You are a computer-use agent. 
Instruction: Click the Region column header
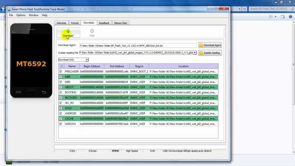coord(139,66)
